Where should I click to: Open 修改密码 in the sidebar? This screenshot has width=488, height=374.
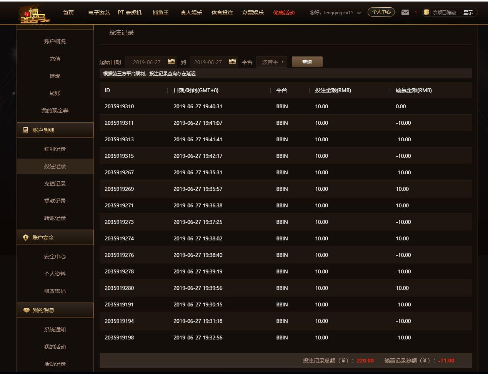click(x=55, y=291)
